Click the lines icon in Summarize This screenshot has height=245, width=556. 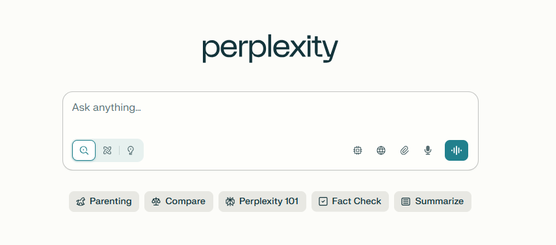point(406,202)
